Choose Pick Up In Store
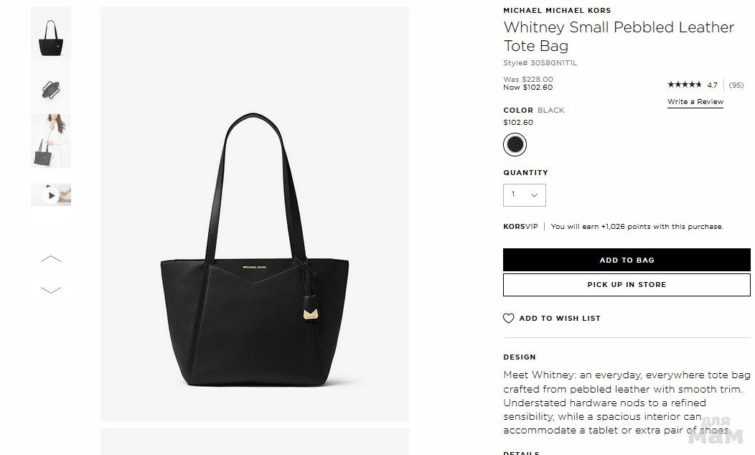Image resolution: width=755 pixels, height=455 pixels. [x=627, y=285]
